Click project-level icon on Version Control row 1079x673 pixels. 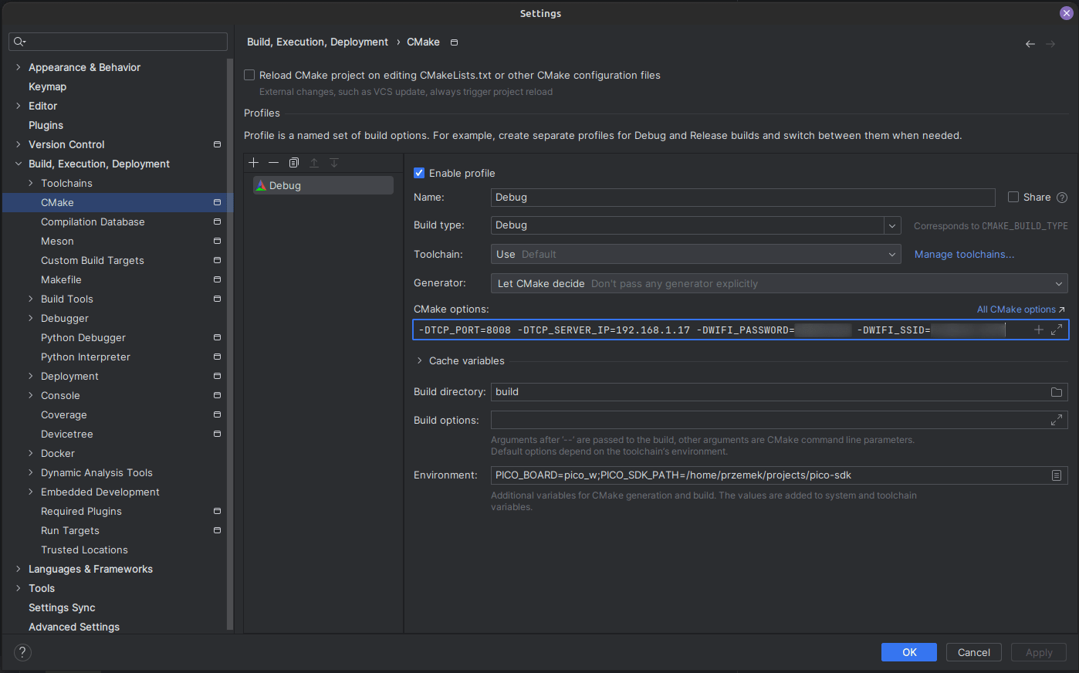click(217, 144)
